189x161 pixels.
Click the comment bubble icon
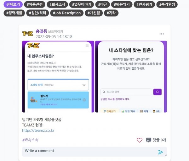148,140
